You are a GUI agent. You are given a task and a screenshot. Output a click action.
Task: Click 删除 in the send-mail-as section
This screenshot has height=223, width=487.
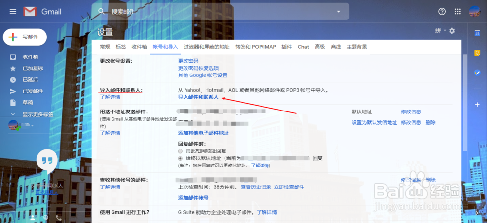(x=431, y=122)
